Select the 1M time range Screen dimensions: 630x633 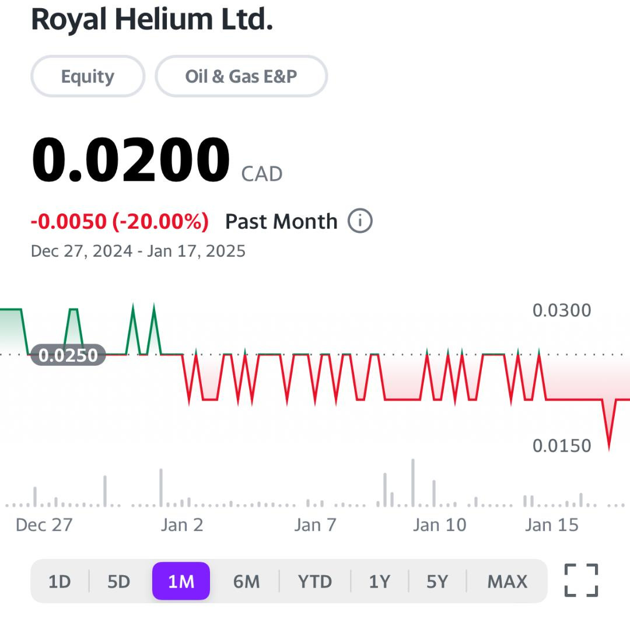(x=181, y=581)
